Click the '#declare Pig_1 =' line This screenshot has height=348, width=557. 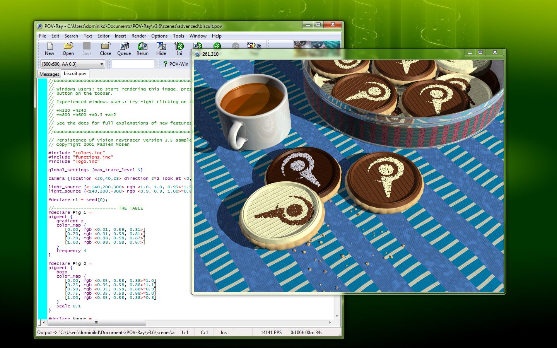click(x=70, y=212)
